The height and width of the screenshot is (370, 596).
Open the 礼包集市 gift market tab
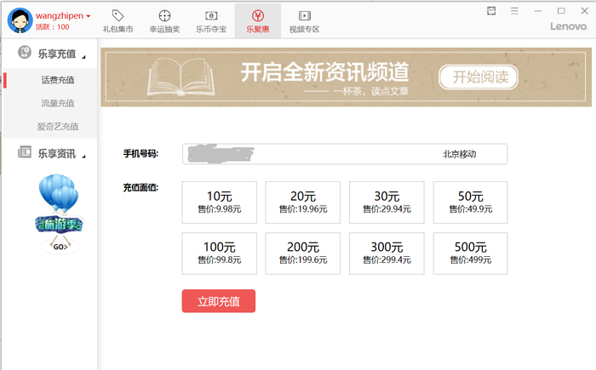[117, 20]
